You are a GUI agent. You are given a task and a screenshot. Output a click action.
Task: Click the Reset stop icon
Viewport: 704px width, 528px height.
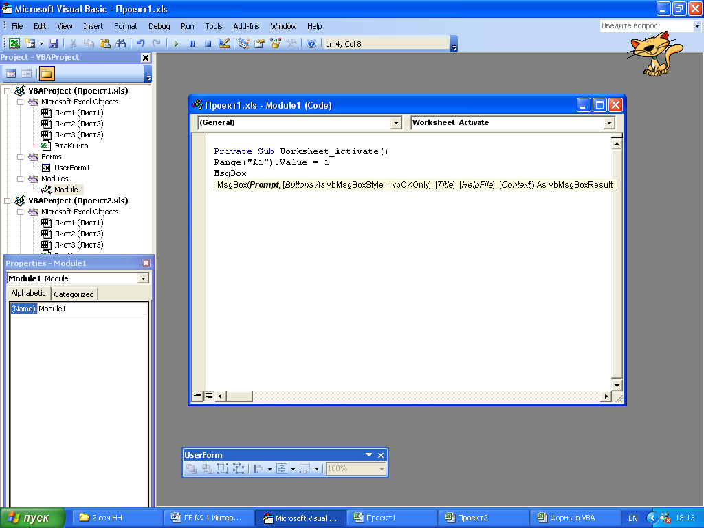pyautogui.click(x=208, y=43)
